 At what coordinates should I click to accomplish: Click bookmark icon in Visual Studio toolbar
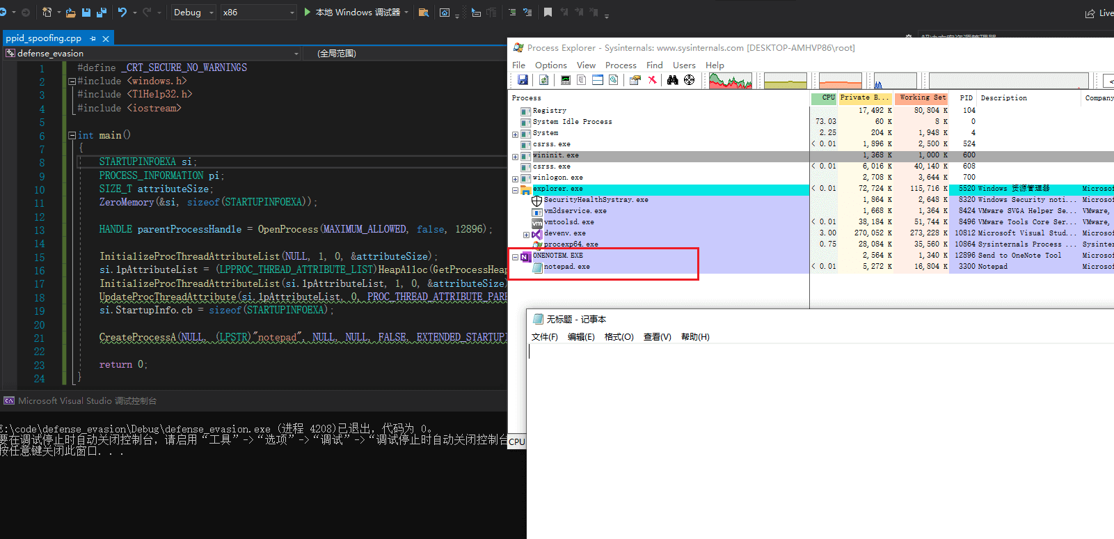click(548, 13)
